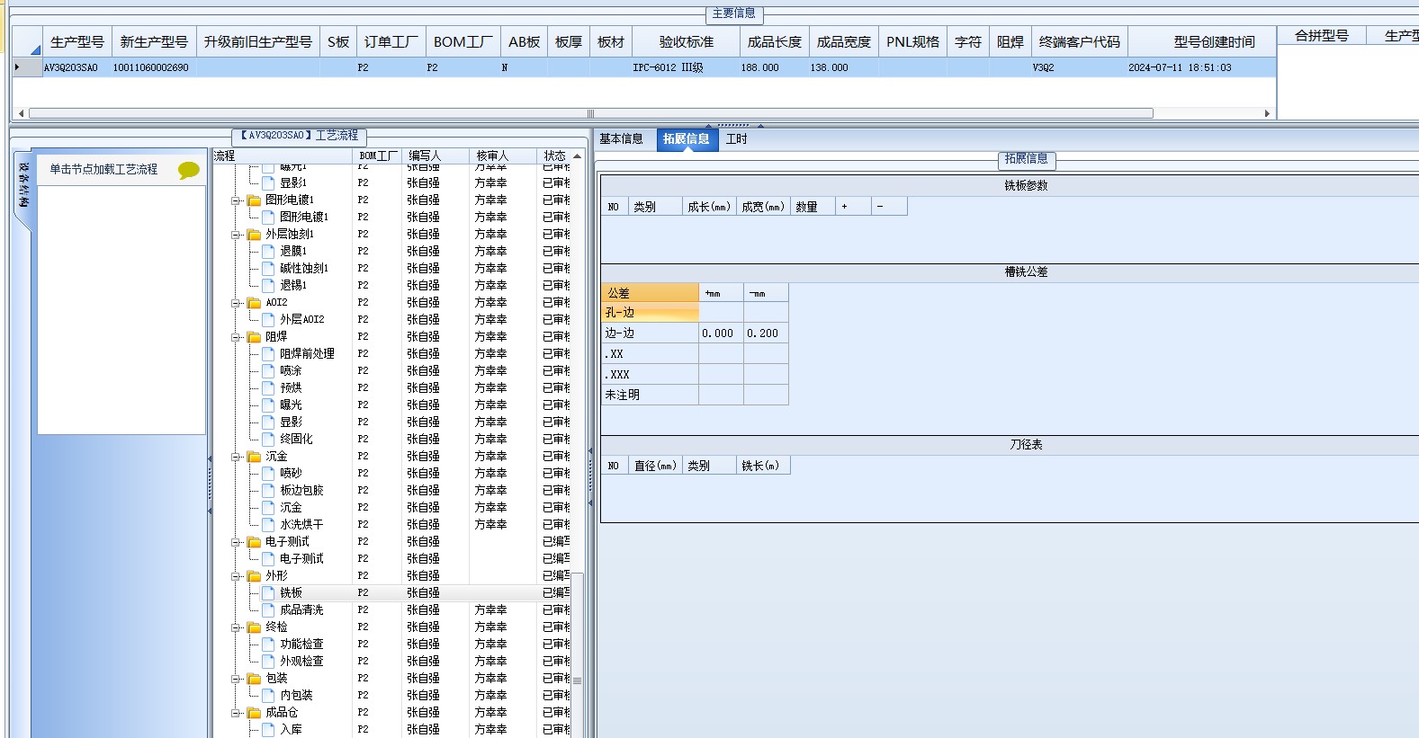Click the IPC-6012 III级 cell

click(x=687, y=67)
